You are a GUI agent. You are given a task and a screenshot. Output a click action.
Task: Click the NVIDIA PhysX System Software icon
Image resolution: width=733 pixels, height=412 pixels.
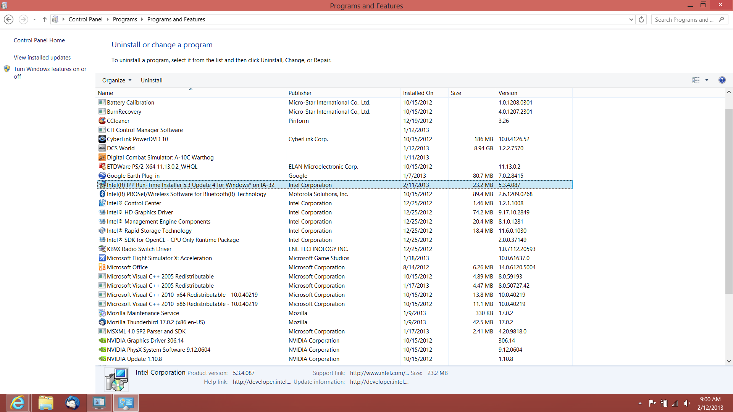[x=102, y=349]
